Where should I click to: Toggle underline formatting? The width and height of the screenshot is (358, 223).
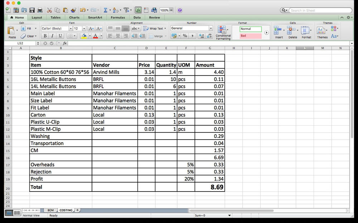coord(60,36)
